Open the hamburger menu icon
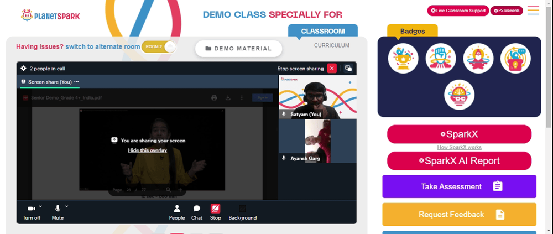 click(x=533, y=10)
